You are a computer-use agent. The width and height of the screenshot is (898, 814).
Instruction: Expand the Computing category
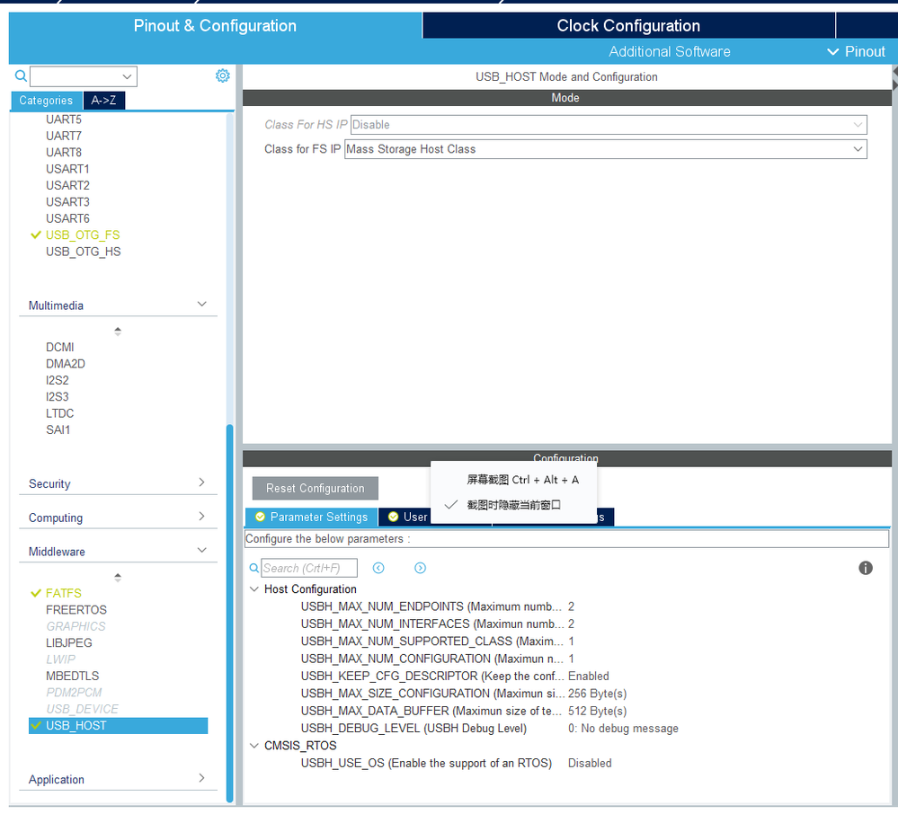[201, 517]
